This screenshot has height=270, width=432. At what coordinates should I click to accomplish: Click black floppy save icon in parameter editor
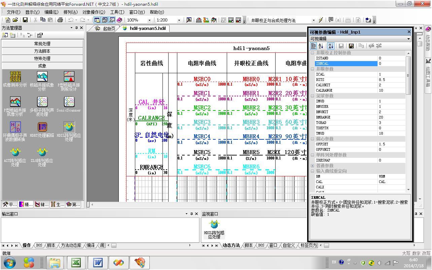[x=351, y=46]
